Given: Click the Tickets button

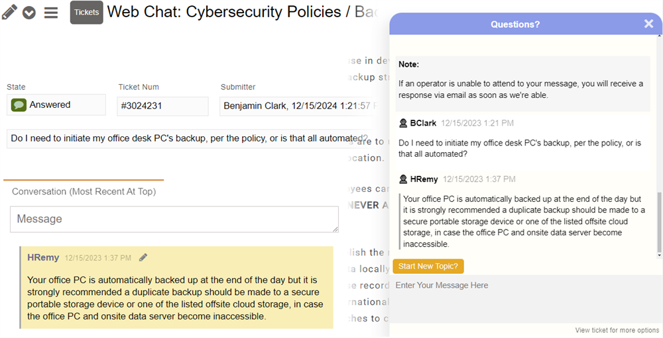Looking at the screenshot, I should pos(86,12).
